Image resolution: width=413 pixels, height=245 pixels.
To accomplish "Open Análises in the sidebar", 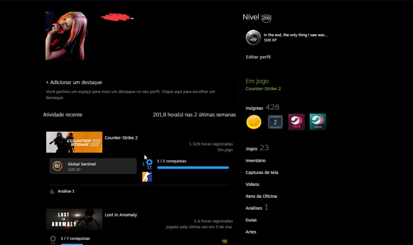I will (x=254, y=208).
